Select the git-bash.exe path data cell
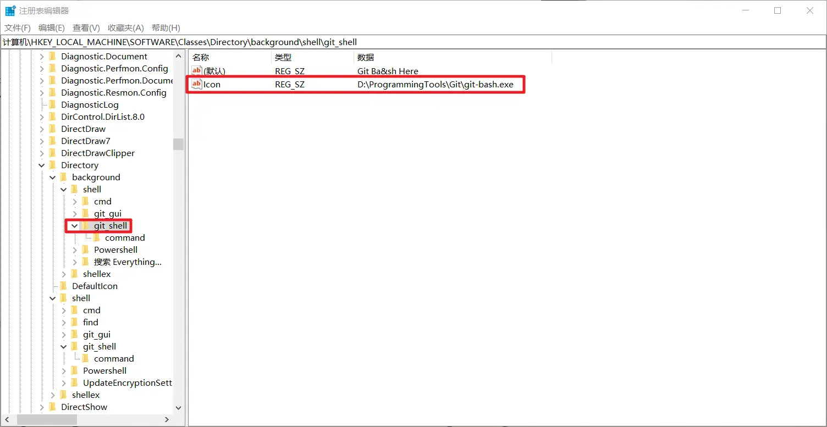 tap(435, 84)
